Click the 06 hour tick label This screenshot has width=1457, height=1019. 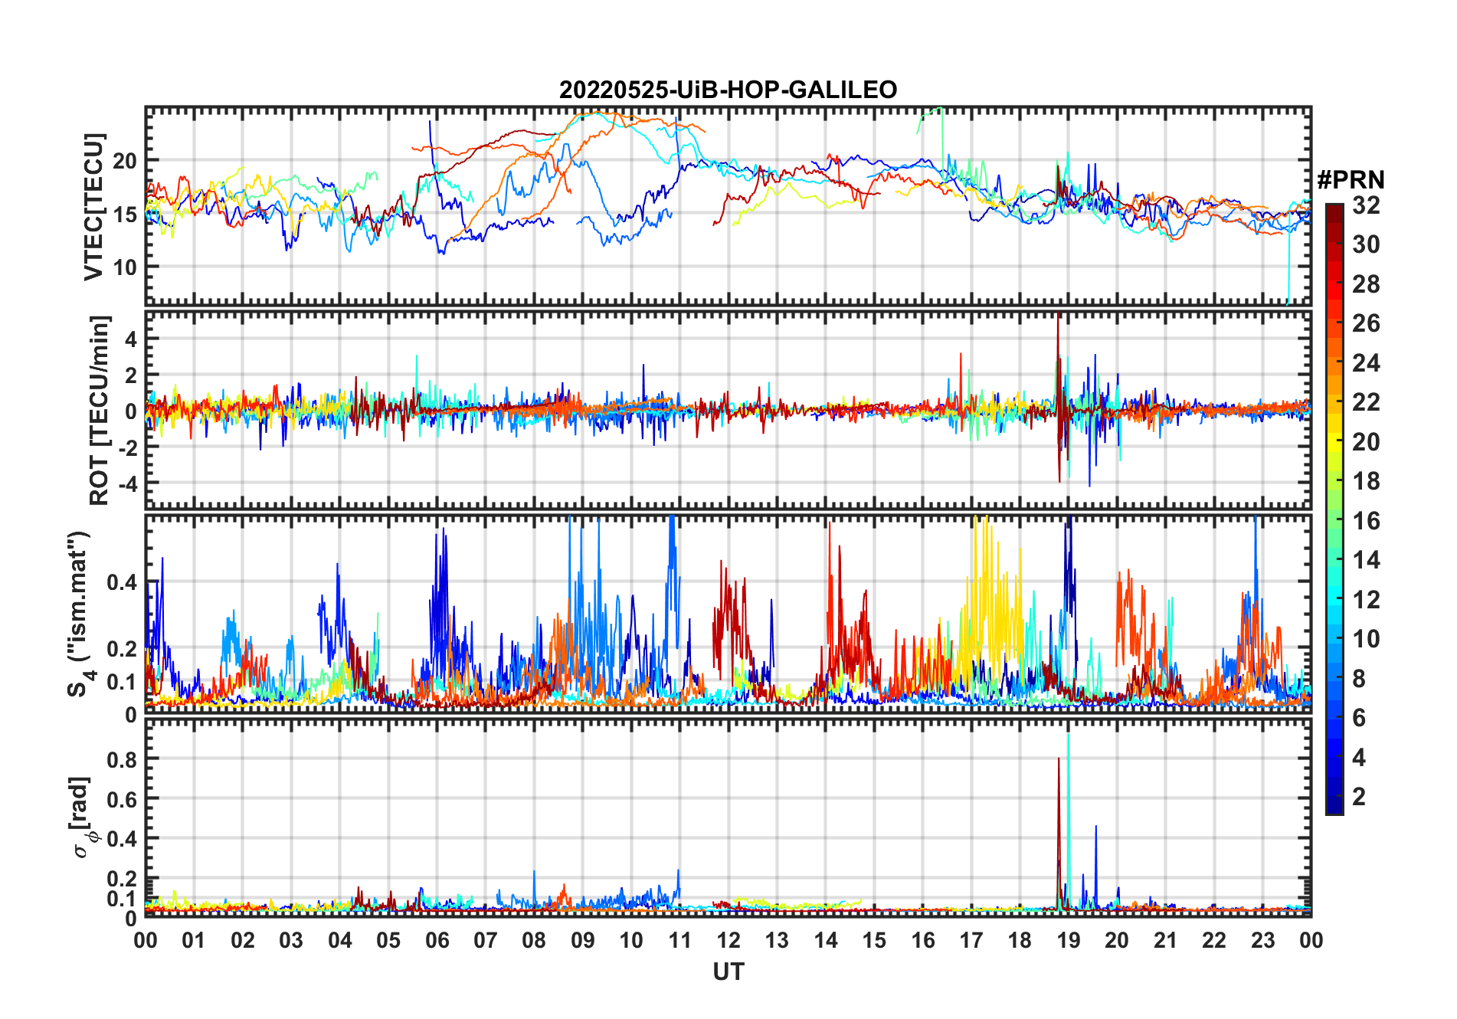pyautogui.click(x=437, y=940)
